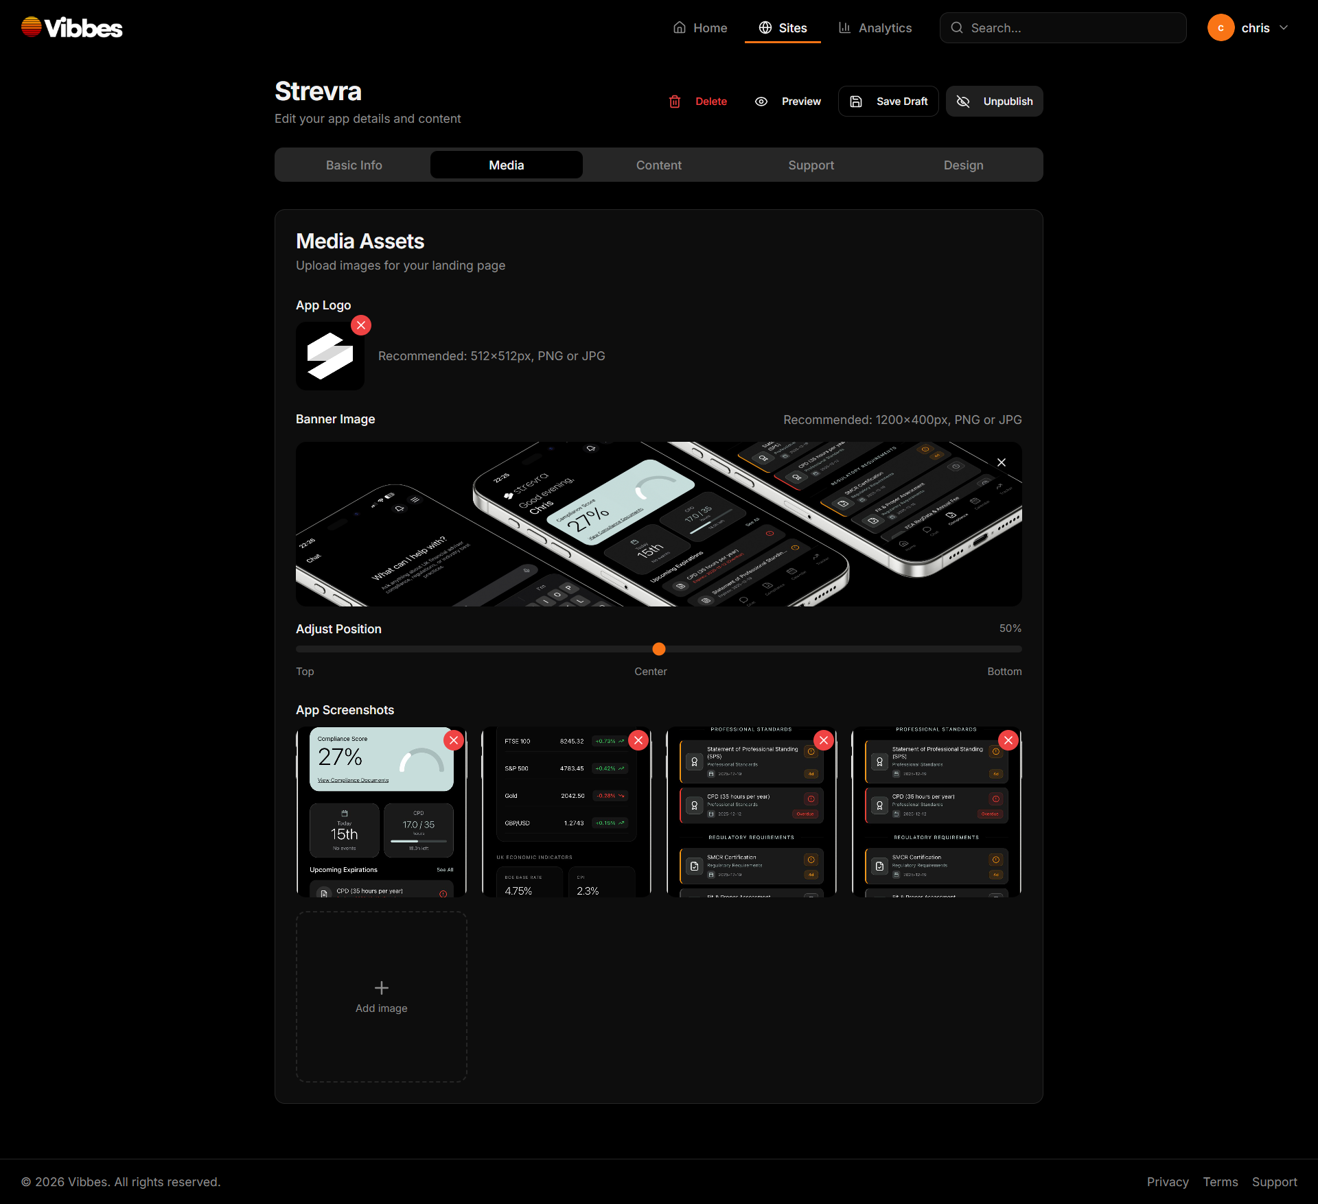The image size is (1318, 1204).
Task: Click the Preview eye icon
Action: point(761,101)
